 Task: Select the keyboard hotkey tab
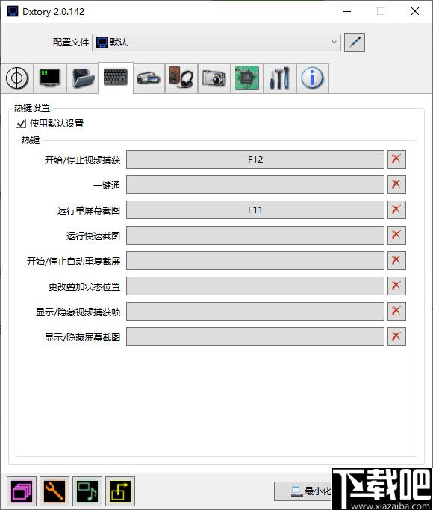click(116, 78)
